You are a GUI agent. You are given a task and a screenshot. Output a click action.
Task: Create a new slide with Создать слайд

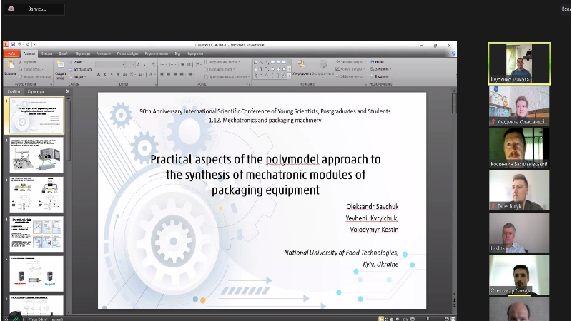point(60,66)
